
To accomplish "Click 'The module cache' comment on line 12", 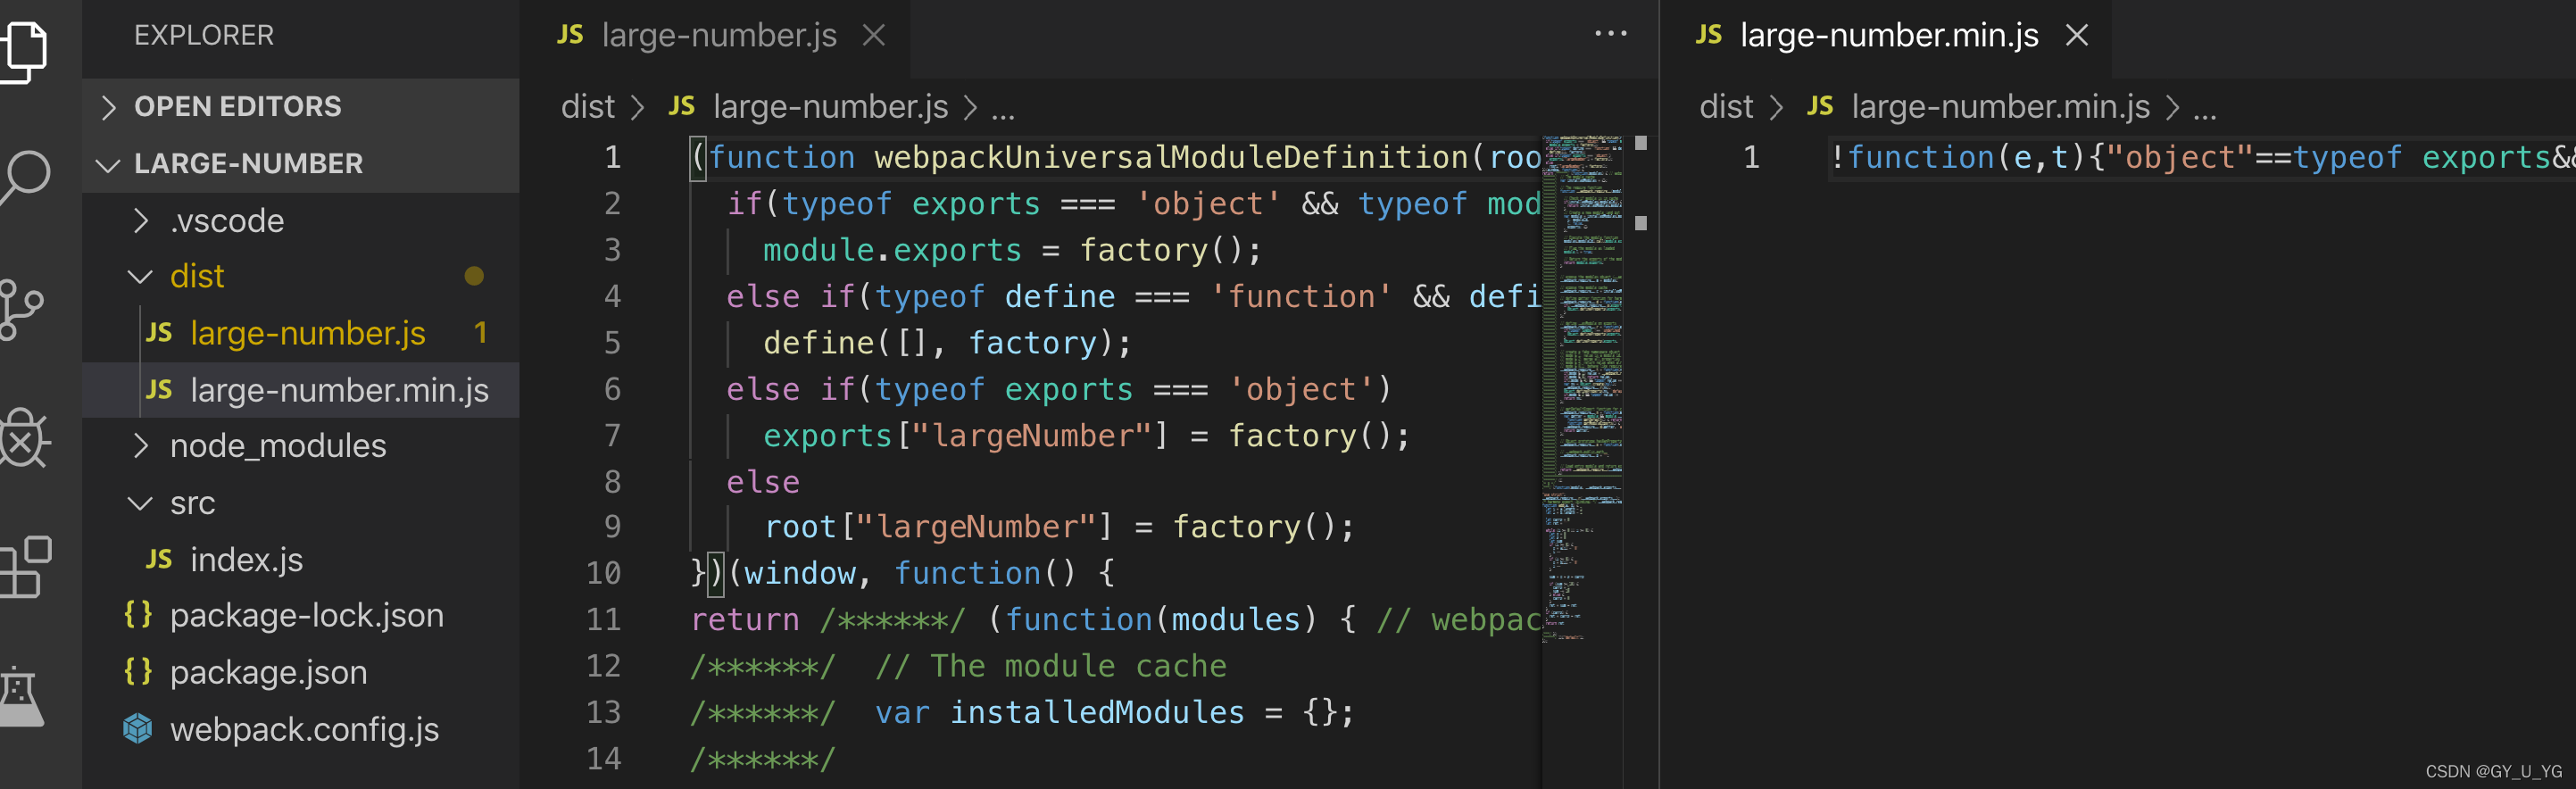I will pos(1078,665).
